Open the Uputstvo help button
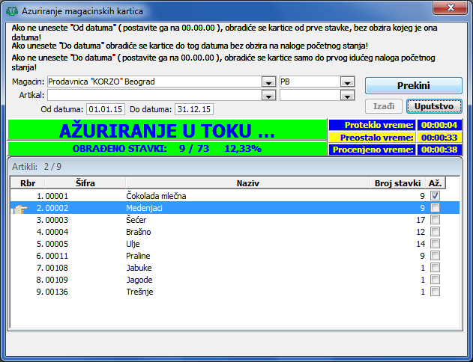 click(x=434, y=106)
